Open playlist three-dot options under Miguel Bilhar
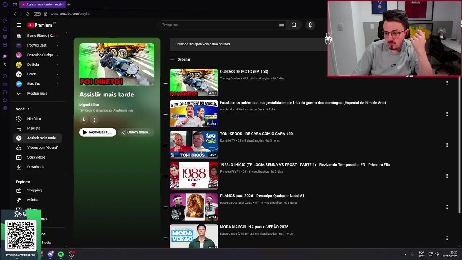 click(94, 120)
